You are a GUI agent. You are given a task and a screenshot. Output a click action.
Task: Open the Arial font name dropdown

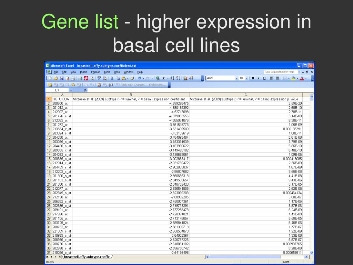coord(236,78)
